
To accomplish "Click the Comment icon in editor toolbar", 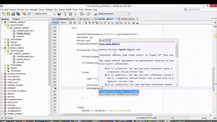I will pyautogui.click(x=134, y=23).
